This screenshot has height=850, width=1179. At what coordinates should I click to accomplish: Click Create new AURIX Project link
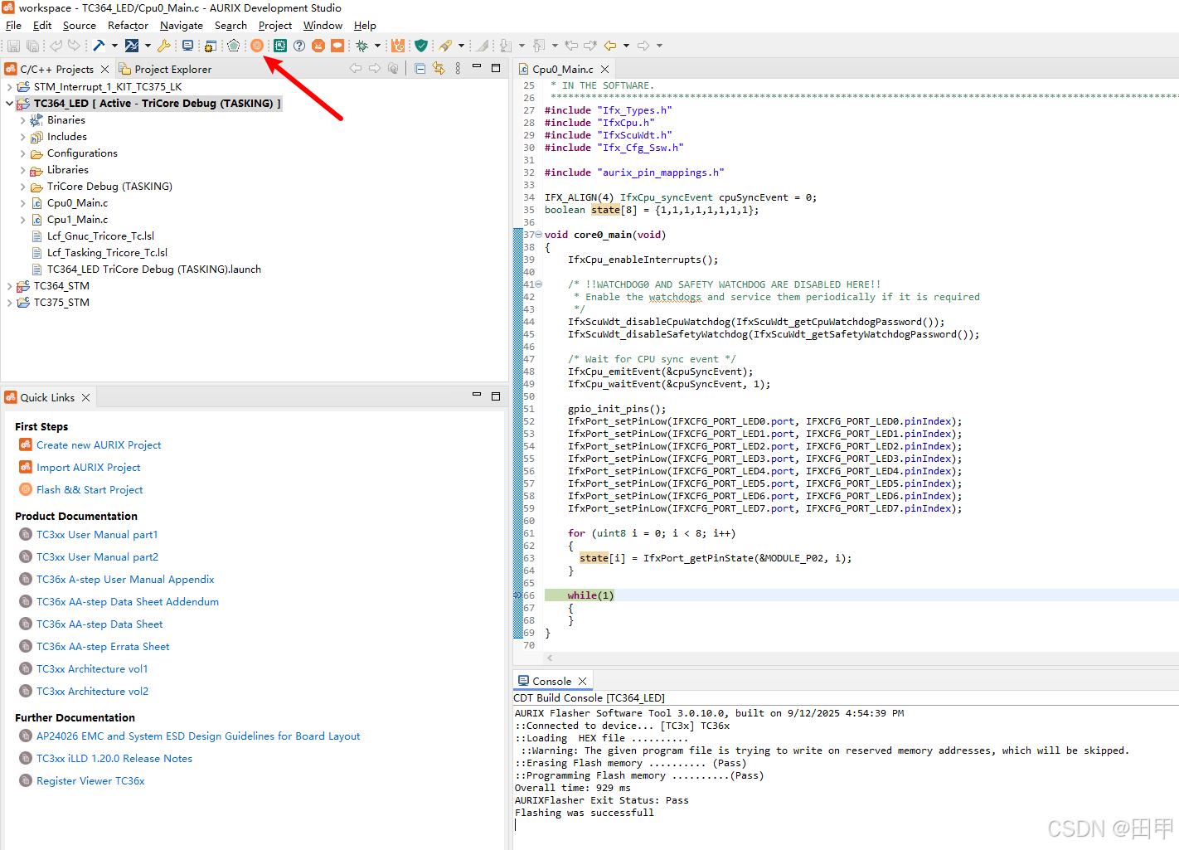tap(99, 445)
